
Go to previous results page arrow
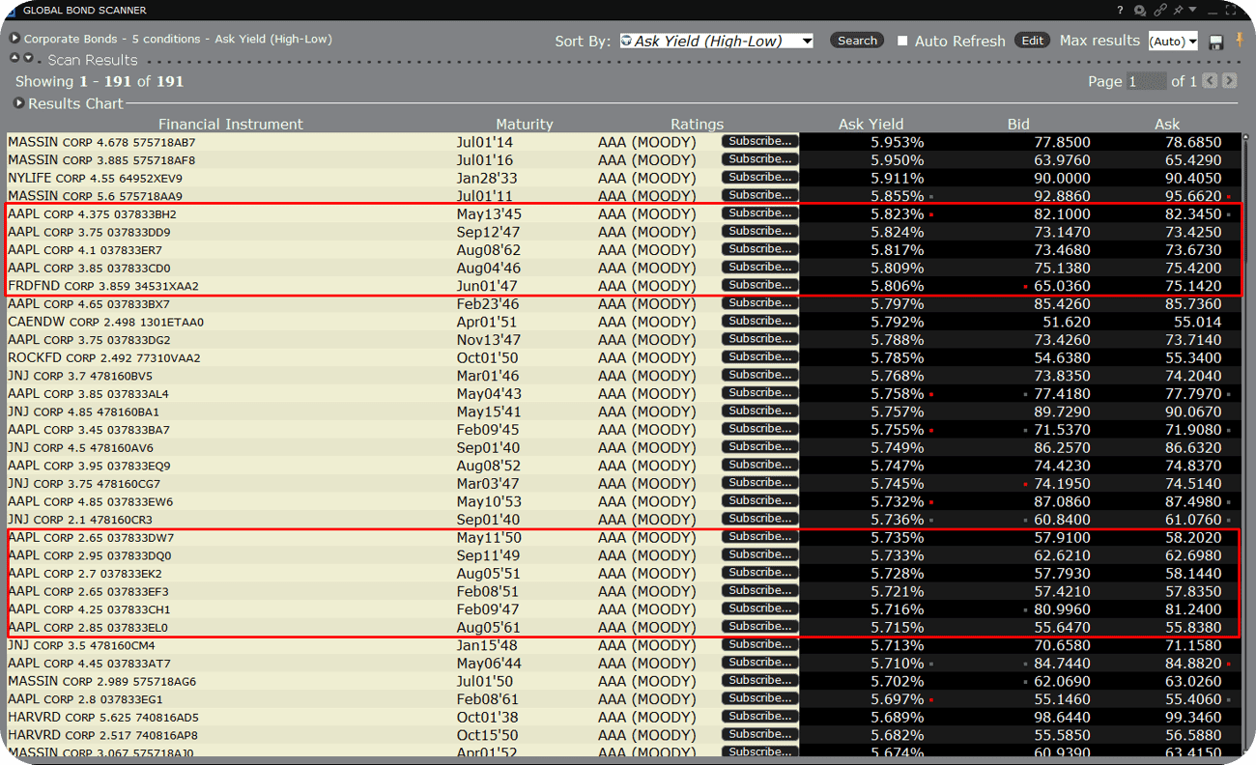coord(1211,81)
